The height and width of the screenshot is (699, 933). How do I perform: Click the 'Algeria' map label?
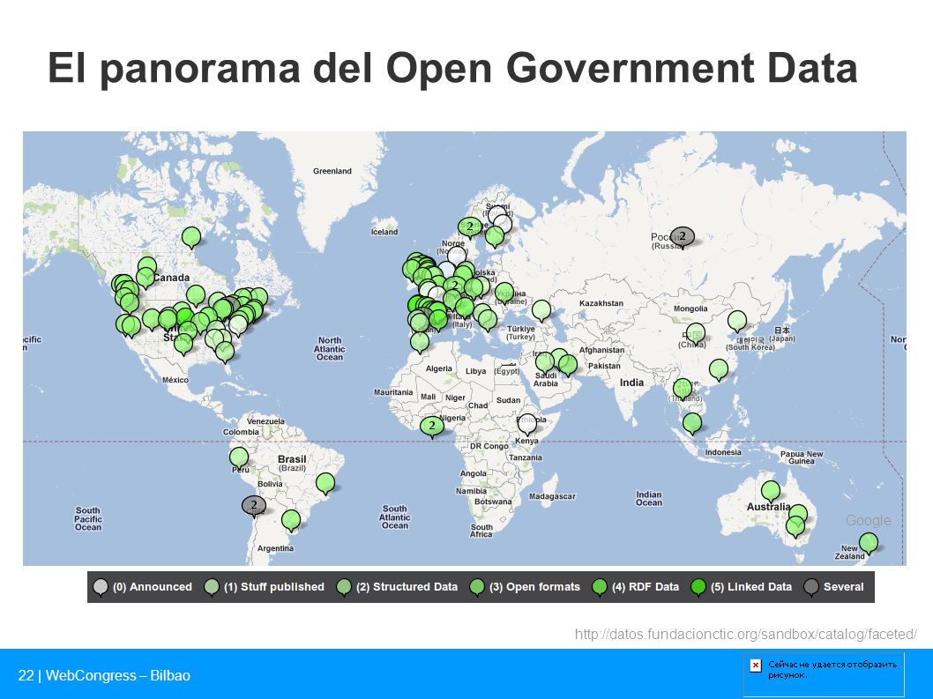pyautogui.click(x=439, y=368)
